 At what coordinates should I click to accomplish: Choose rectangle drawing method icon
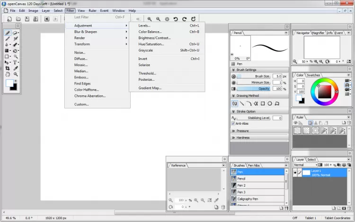[263, 103]
